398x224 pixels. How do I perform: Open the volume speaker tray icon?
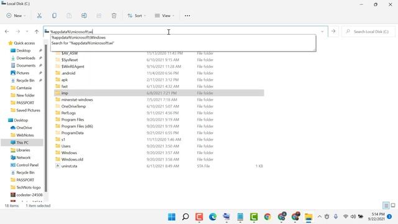pos(353,217)
